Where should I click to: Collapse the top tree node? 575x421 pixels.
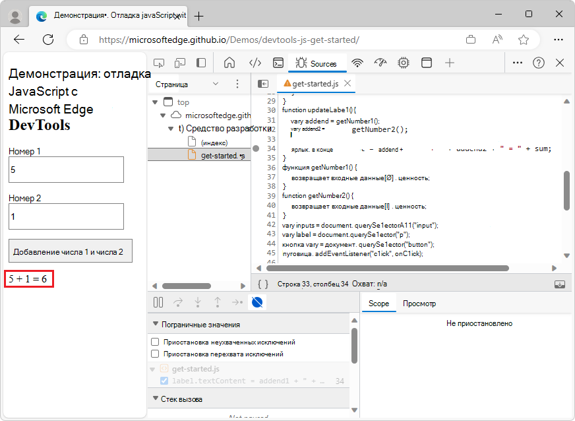pos(155,102)
